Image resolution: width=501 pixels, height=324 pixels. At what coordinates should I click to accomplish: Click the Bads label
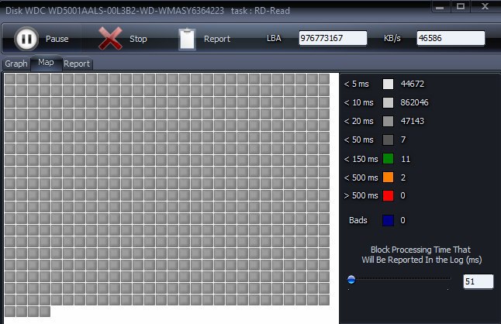358,220
